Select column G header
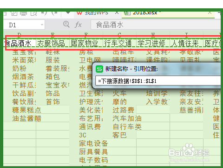This screenshot has width=223, height=168. 119,35
